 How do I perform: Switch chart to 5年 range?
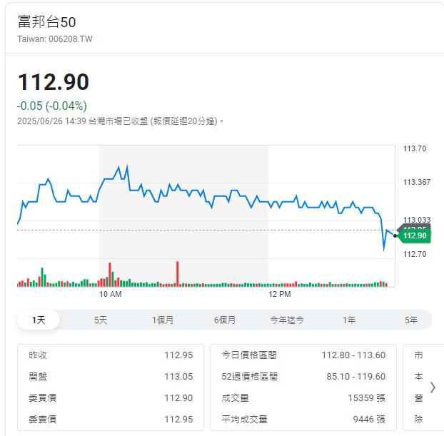click(x=411, y=320)
